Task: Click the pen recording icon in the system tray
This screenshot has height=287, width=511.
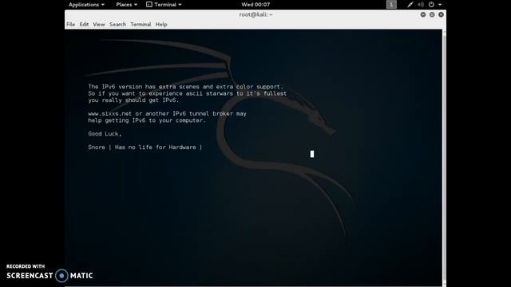Action: (410, 5)
